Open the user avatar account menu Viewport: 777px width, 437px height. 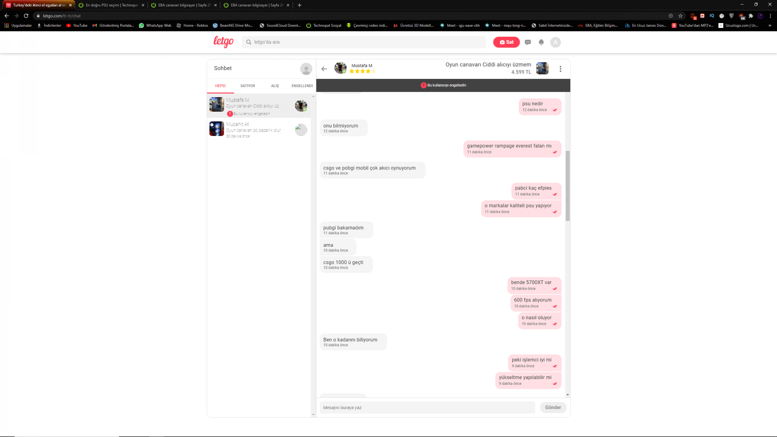(x=556, y=42)
